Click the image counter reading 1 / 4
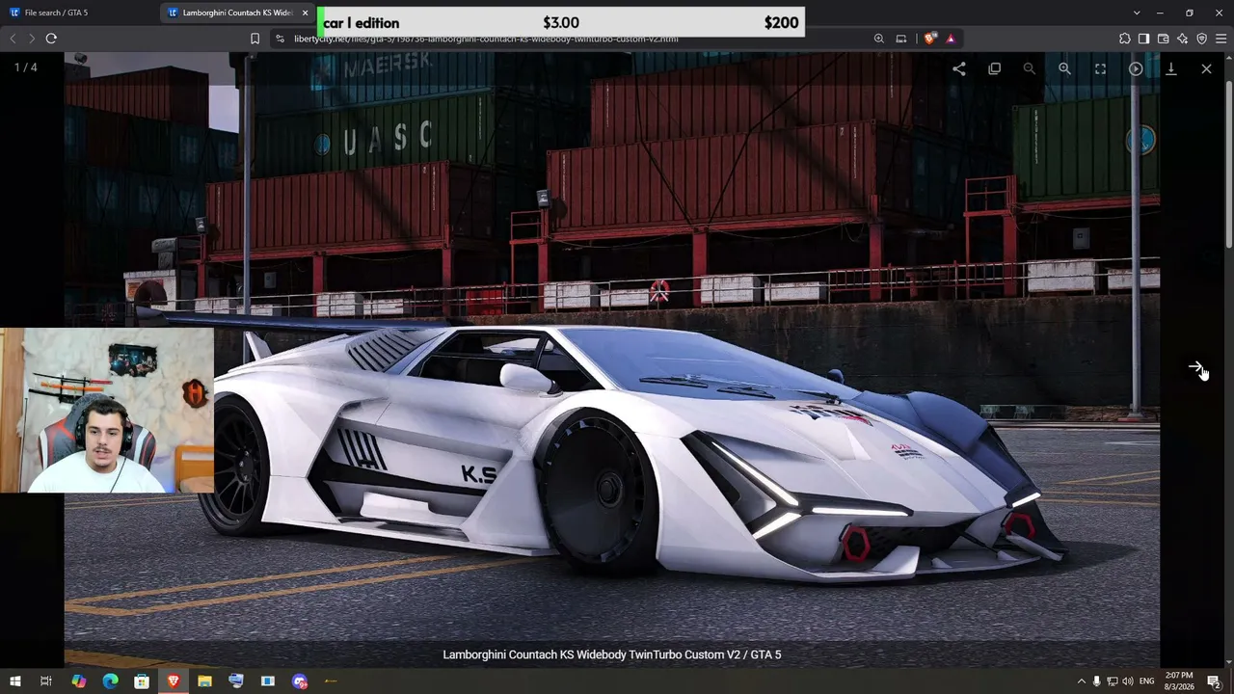The image size is (1234, 694). pyautogui.click(x=26, y=67)
